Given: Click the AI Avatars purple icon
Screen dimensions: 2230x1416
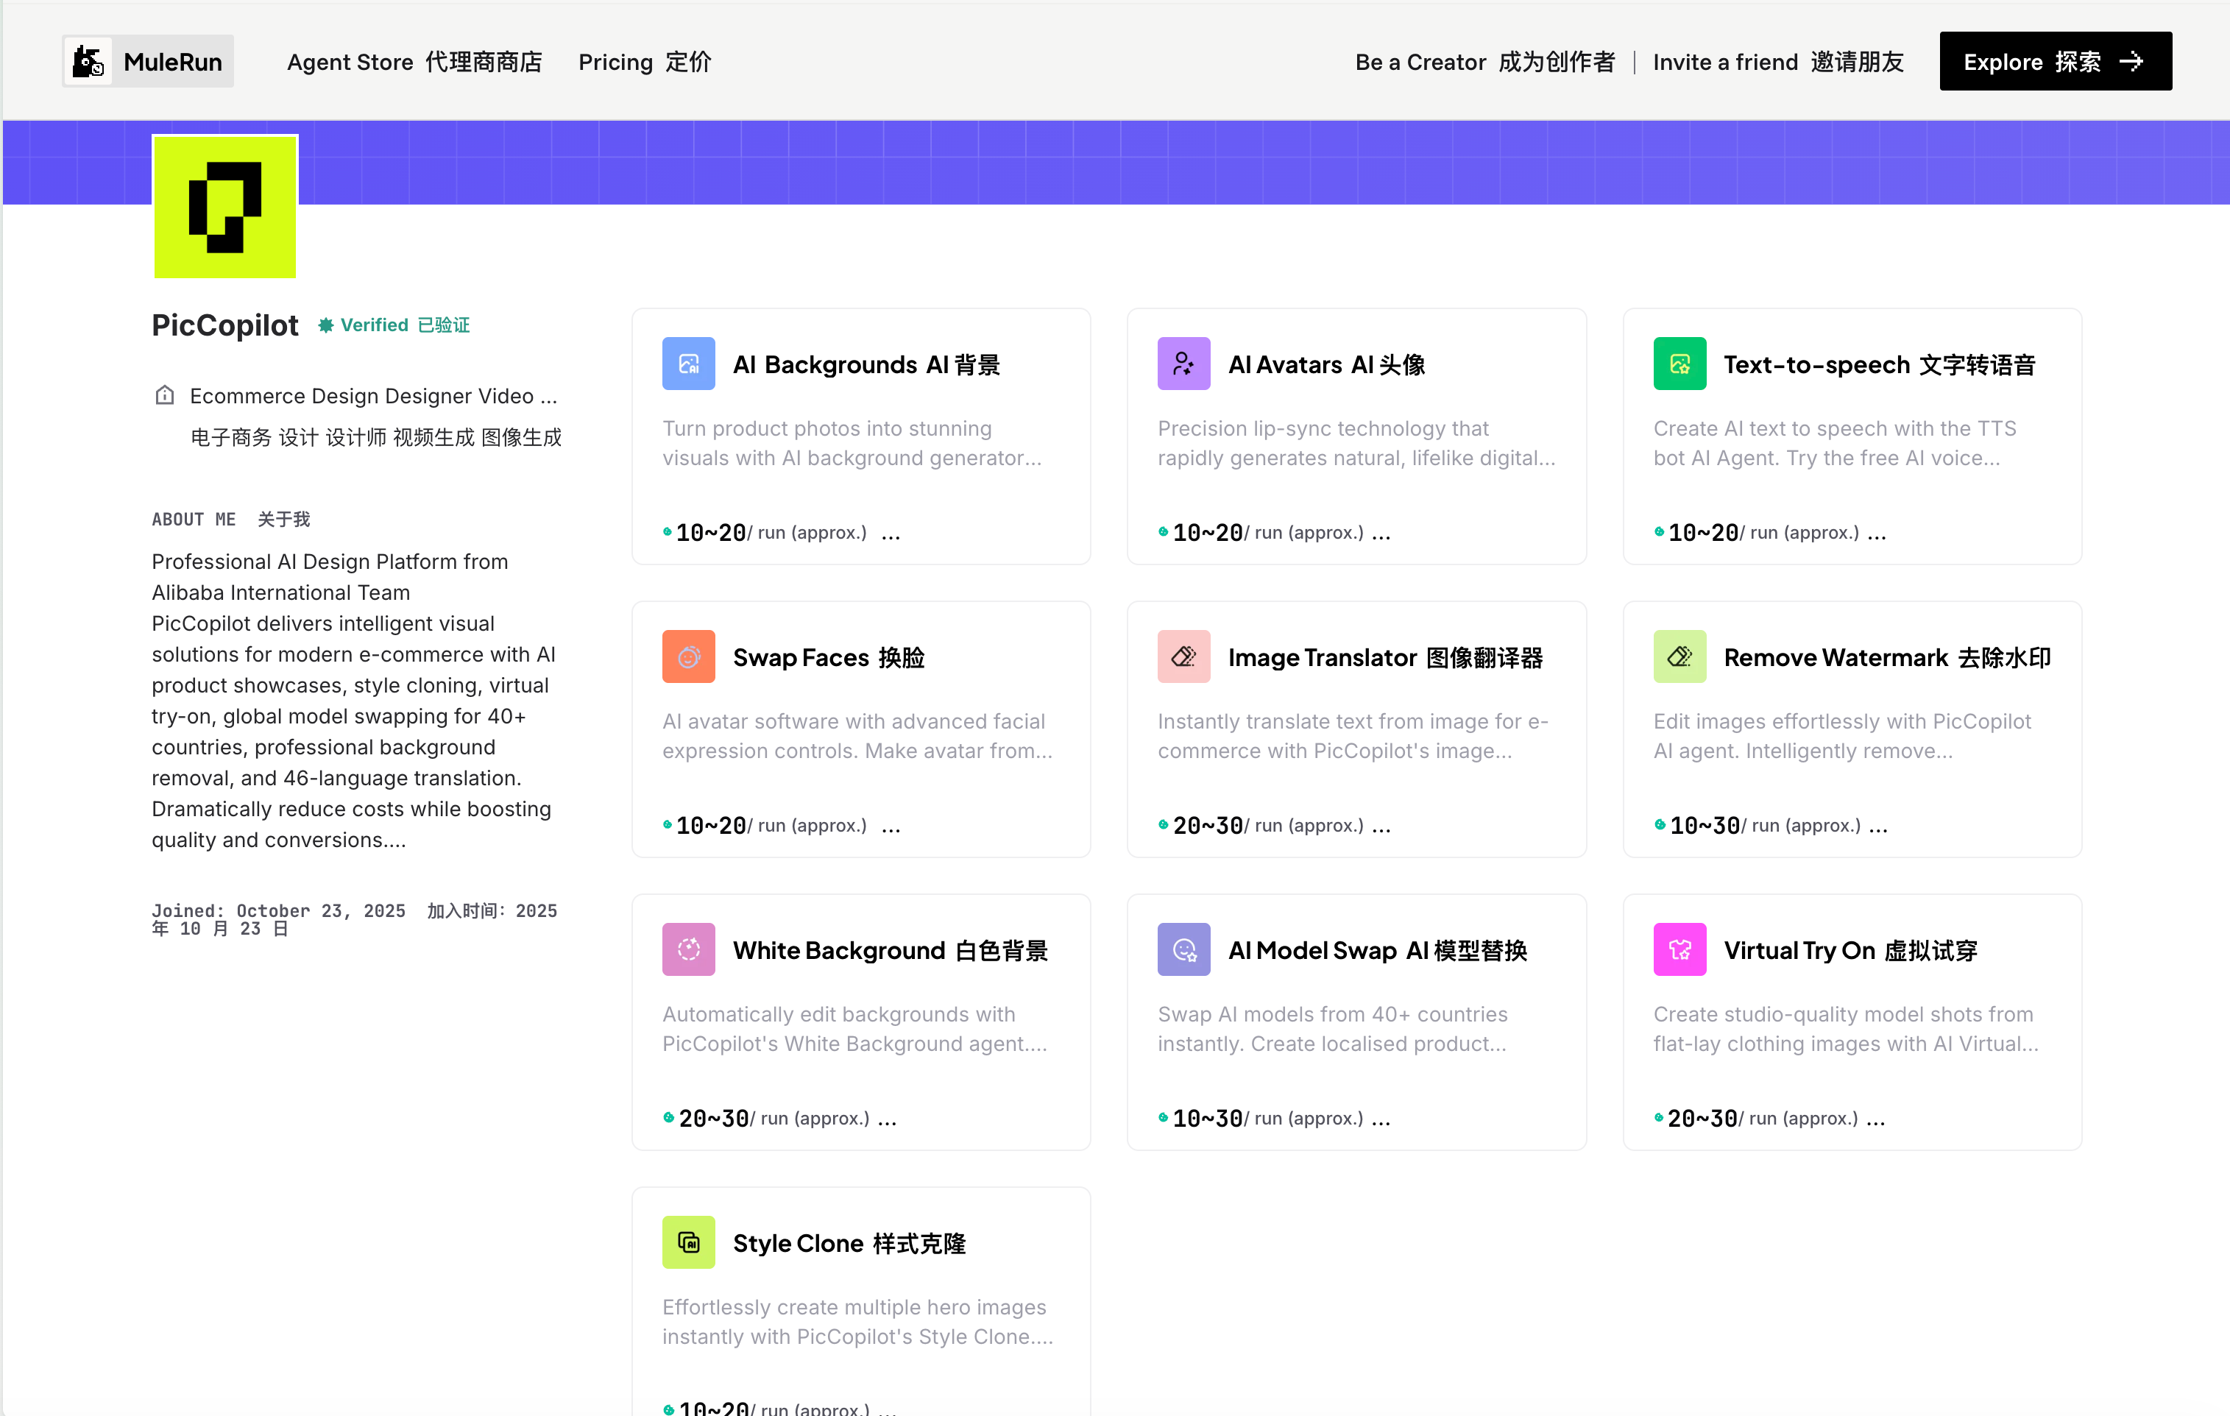Looking at the screenshot, I should point(1183,364).
